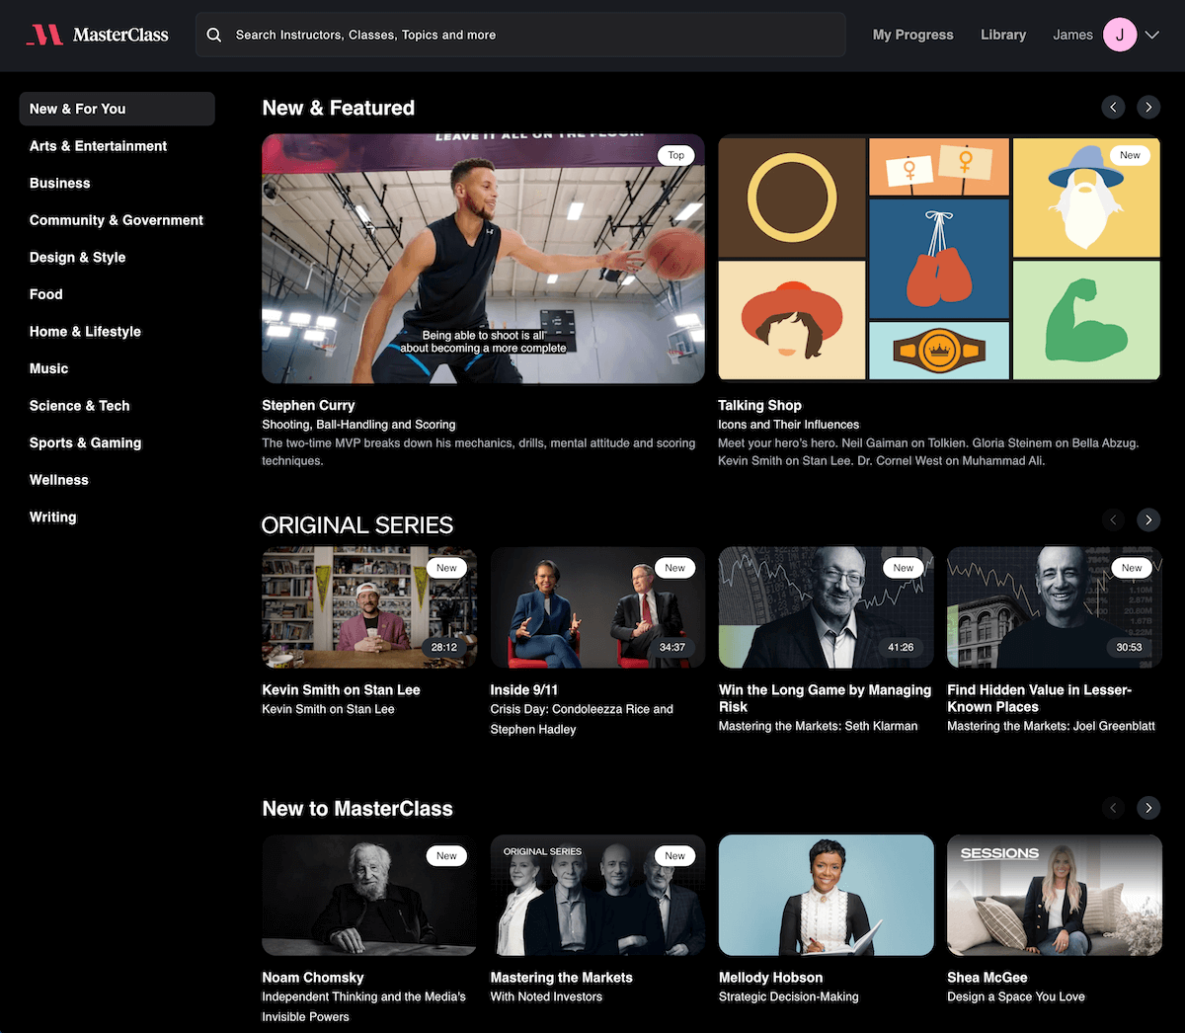Open the James profile avatar

[1120, 35]
